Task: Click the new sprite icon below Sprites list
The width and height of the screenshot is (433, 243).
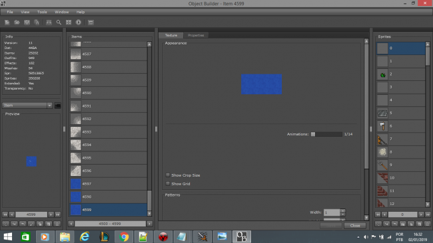Action: pos(419,224)
